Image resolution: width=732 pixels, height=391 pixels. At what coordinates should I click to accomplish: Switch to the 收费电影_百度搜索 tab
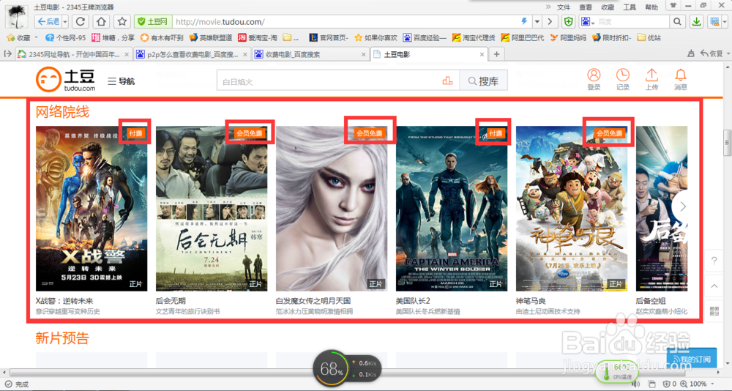tap(311, 55)
